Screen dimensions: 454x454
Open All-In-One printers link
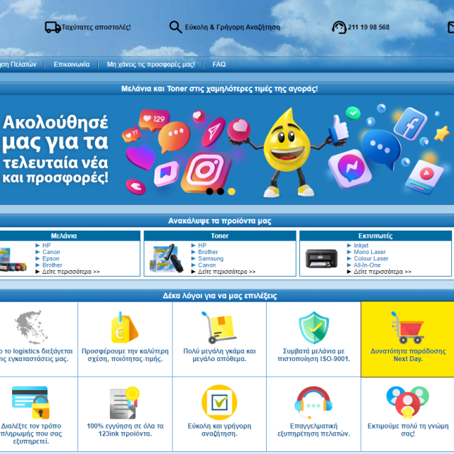click(x=367, y=265)
